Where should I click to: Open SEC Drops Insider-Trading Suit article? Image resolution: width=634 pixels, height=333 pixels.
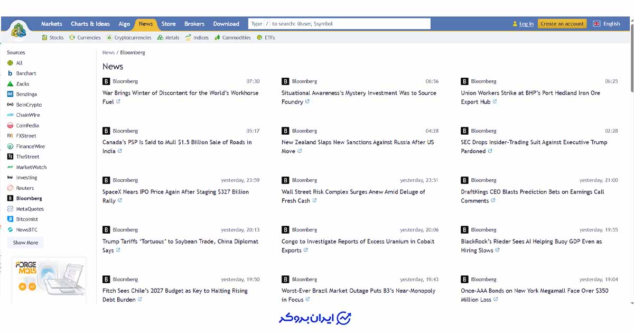(534, 146)
